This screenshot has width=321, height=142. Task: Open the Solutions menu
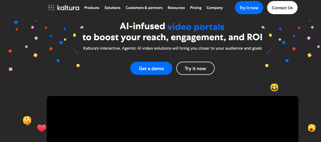[112, 8]
